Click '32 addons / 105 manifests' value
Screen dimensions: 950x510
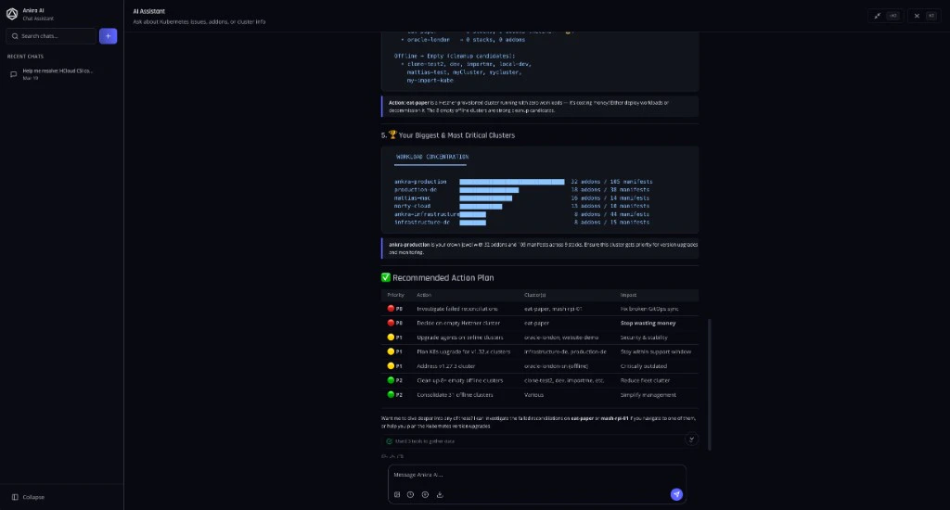pos(611,182)
